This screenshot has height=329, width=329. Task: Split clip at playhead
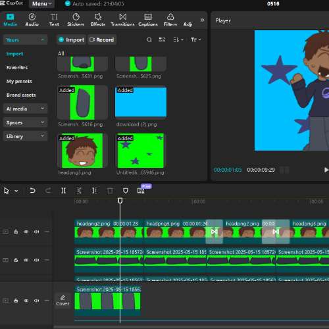pos(63,191)
